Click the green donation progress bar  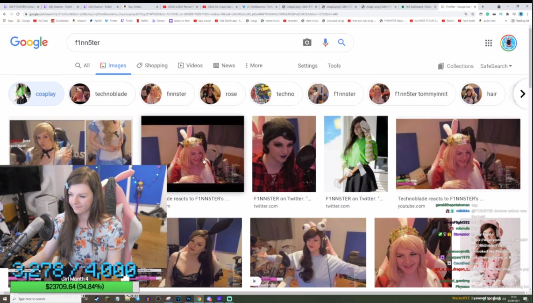[x=74, y=287]
